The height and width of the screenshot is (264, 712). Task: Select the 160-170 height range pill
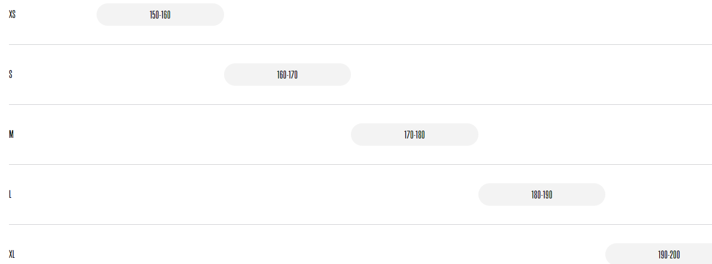pos(287,75)
